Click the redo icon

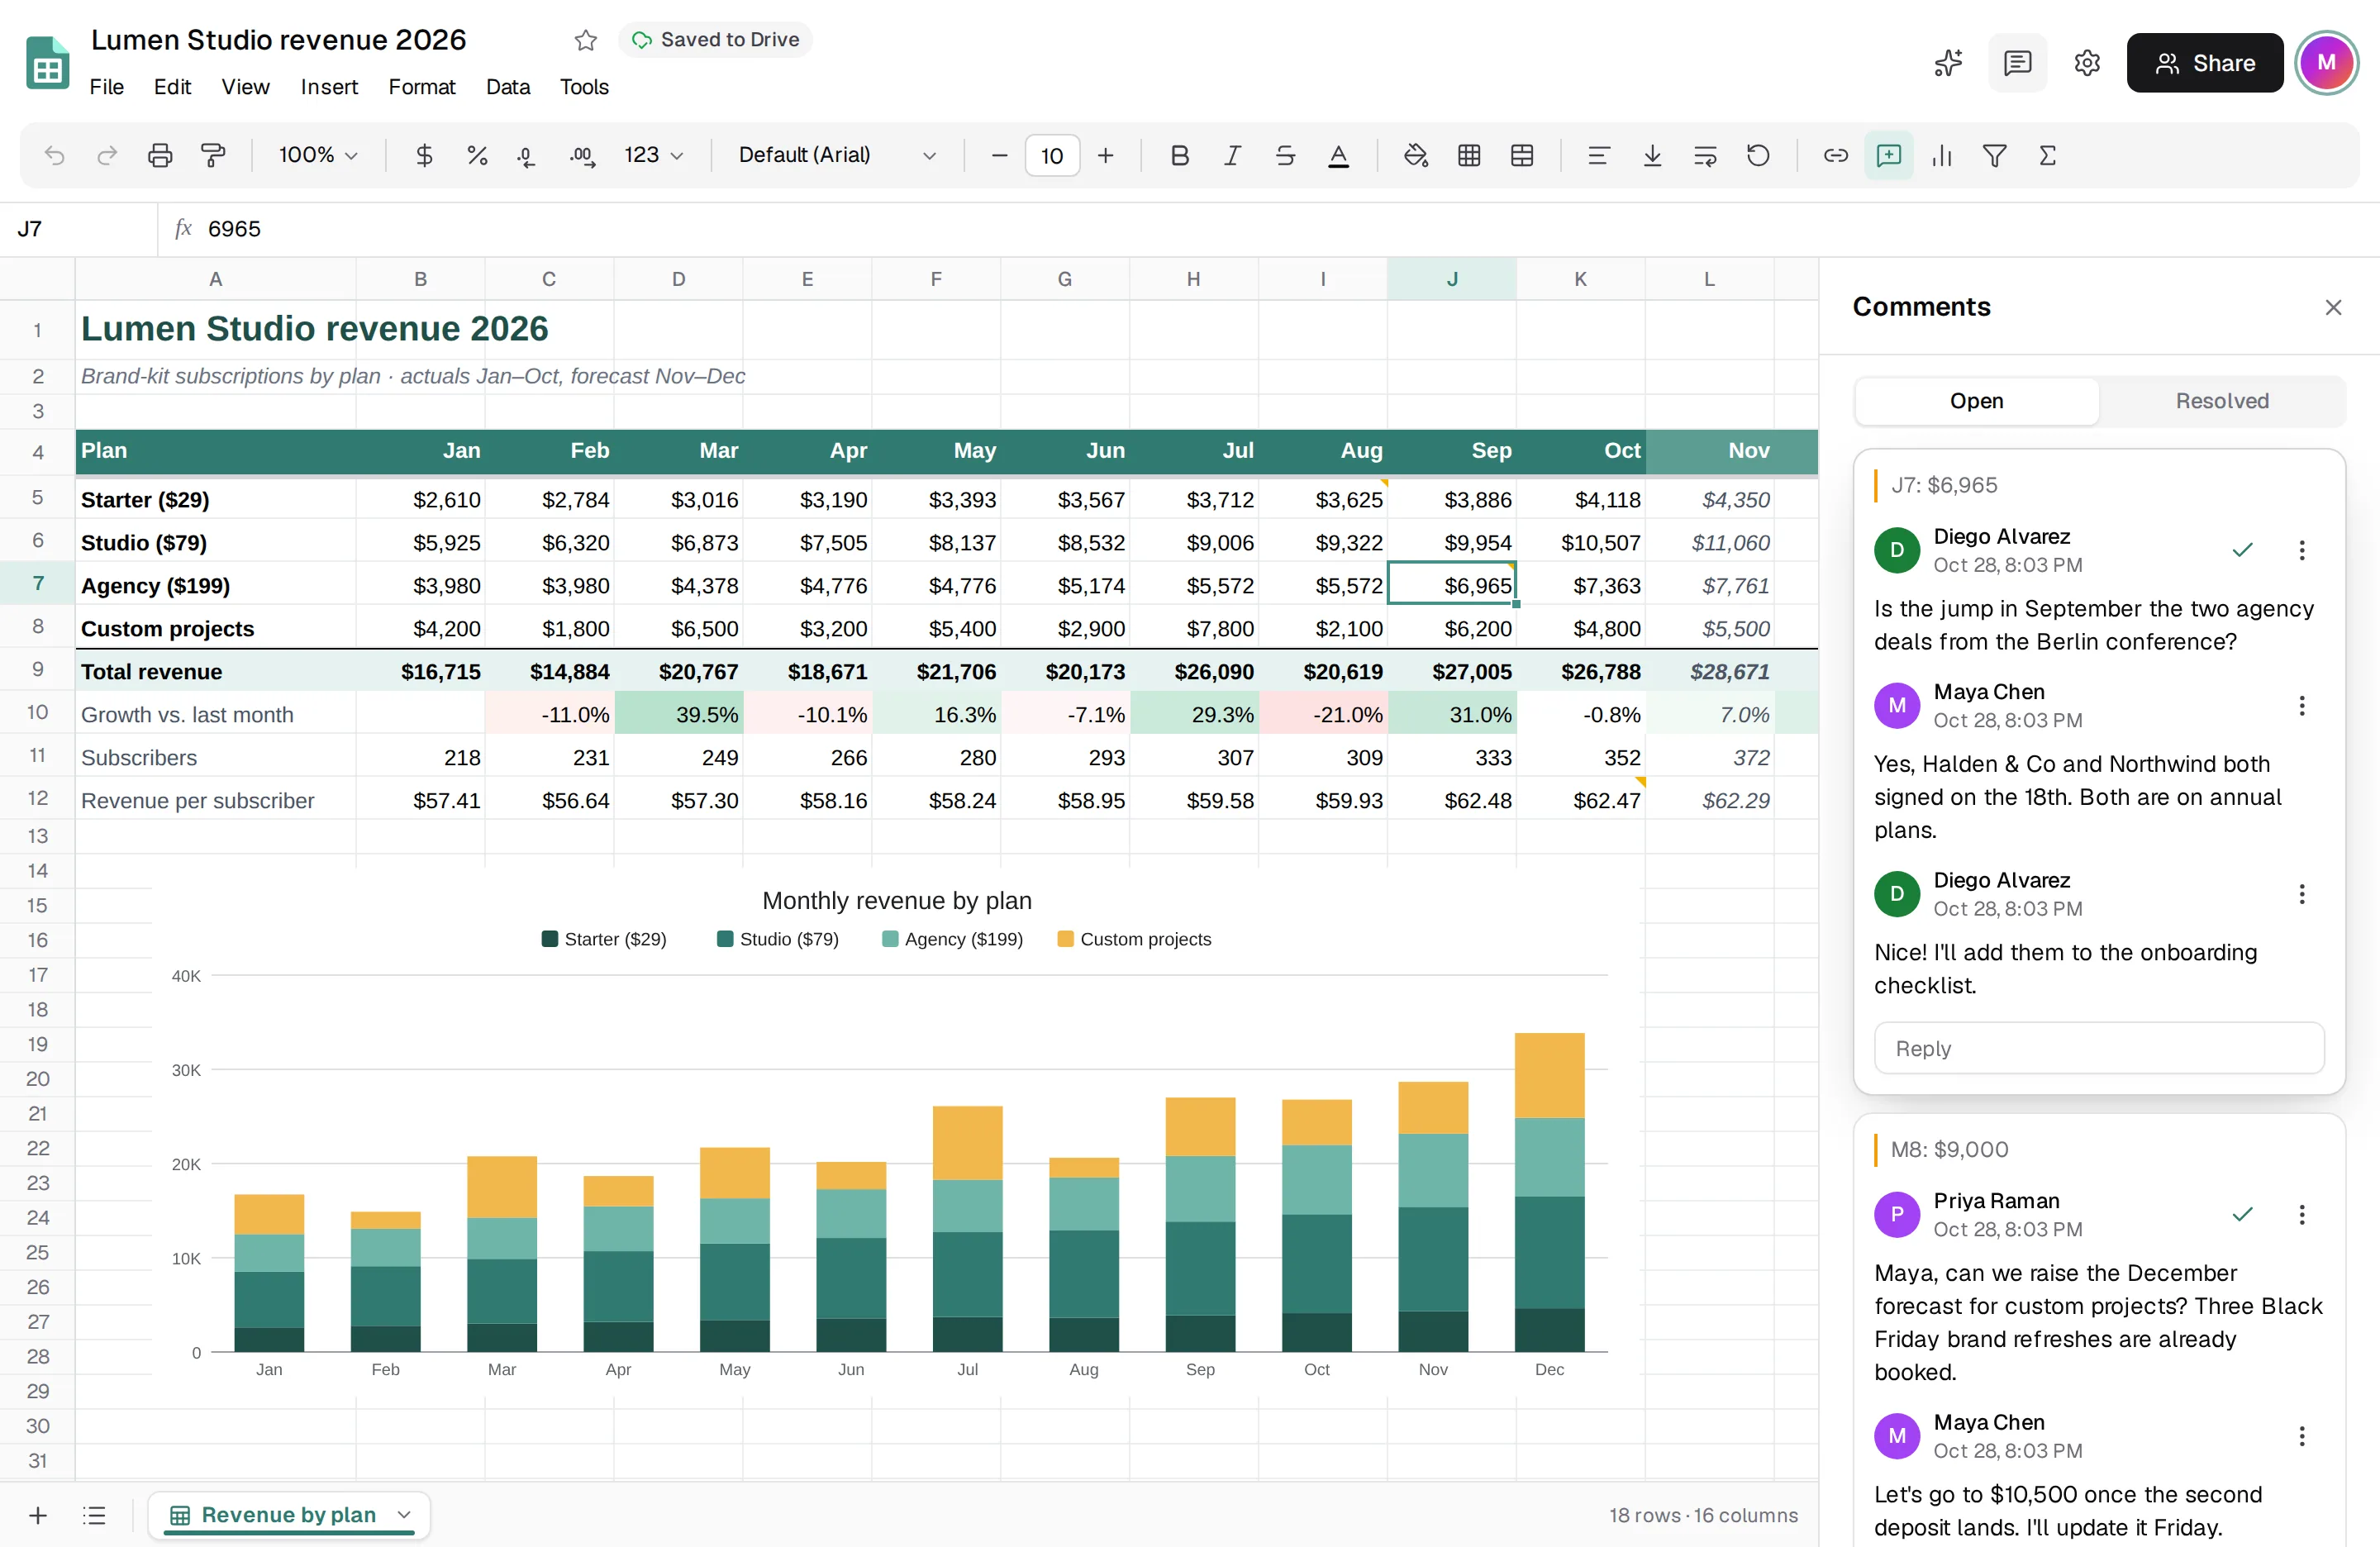pyautogui.click(x=107, y=155)
